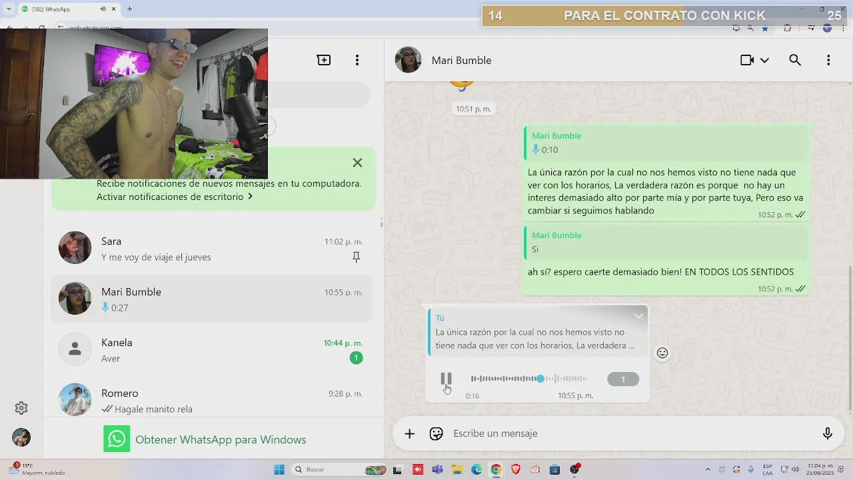
Task: Click Romero's profile picture
Action: point(75,399)
